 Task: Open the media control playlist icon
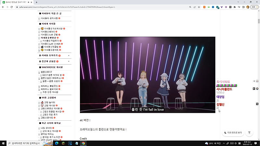coord(239,7)
